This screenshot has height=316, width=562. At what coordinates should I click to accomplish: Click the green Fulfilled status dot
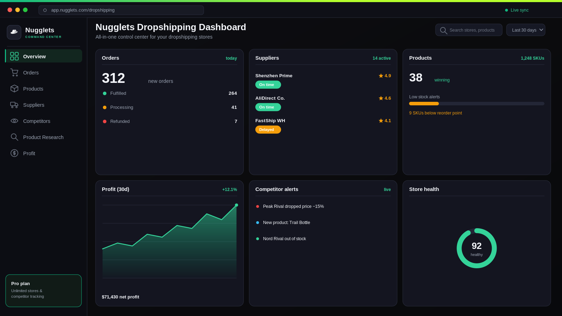pyautogui.click(x=105, y=93)
